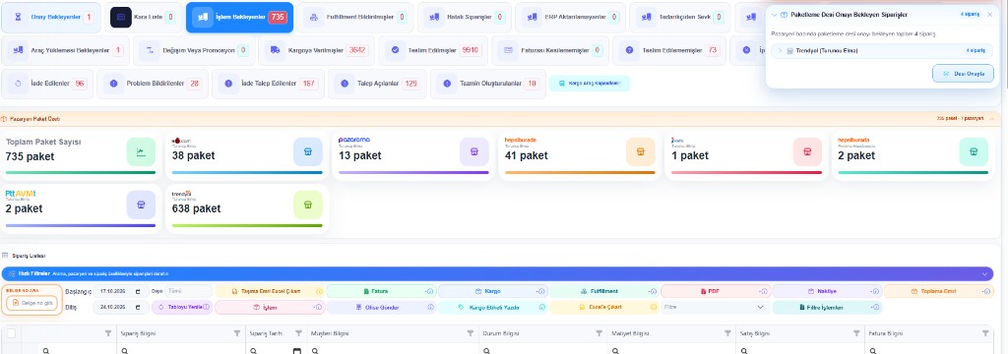Screen dimensions: 1008x354
Task: Click the Problem Bildirilenler alert icon
Action: (x=114, y=84)
